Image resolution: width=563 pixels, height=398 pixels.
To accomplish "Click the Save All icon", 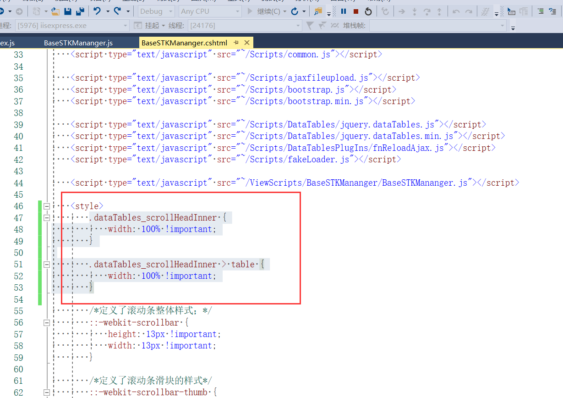I will pyautogui.click(x=80, y=11).
